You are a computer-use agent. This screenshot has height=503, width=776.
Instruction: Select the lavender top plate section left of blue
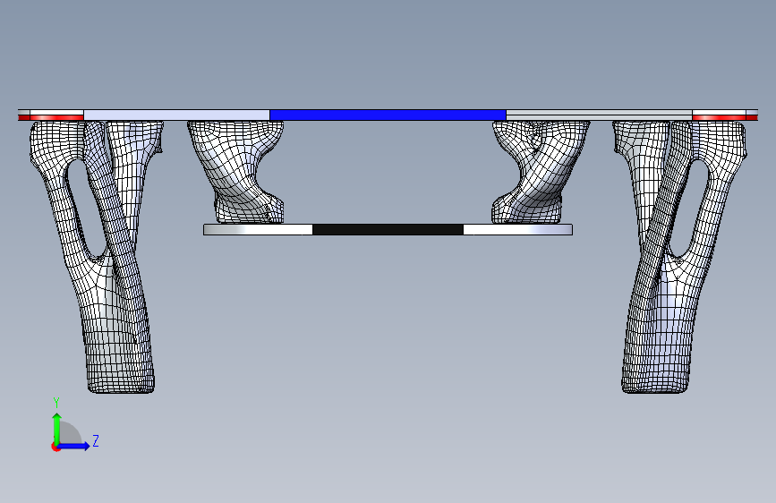click(x=176, y=115)
